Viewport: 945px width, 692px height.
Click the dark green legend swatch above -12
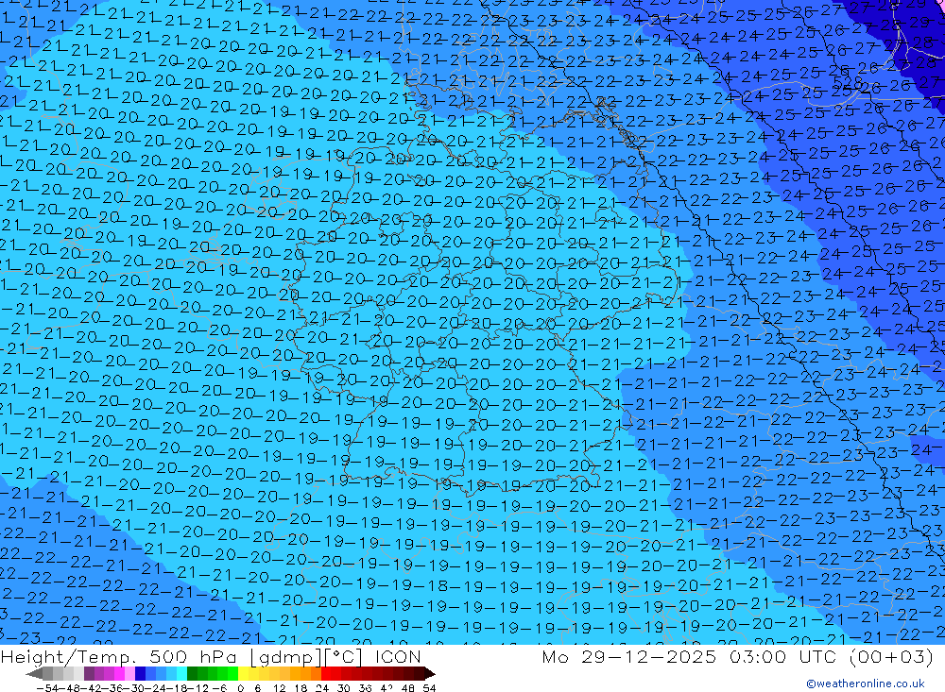[192, 674]
